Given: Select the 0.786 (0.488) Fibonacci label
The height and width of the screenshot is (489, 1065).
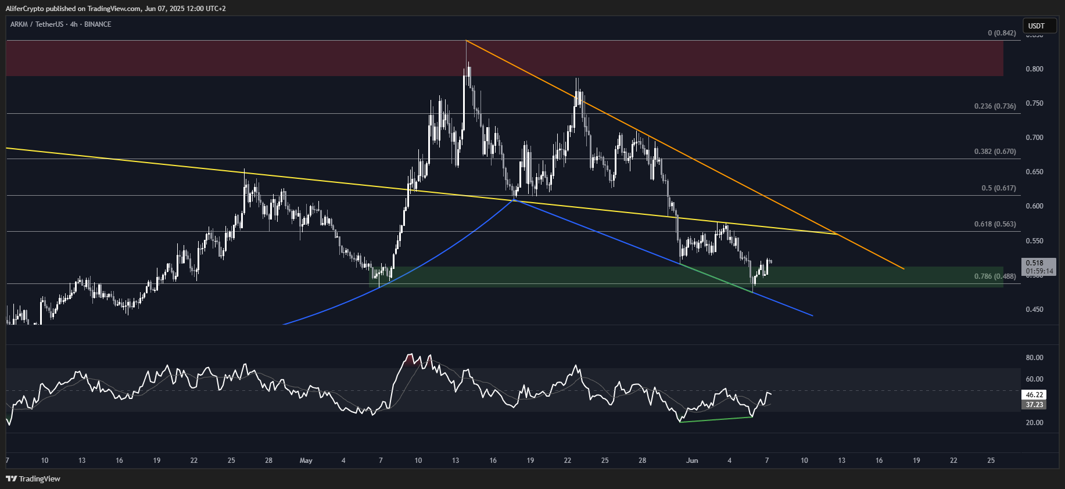Looking at the screenshot, I should [x=995, y=276].
